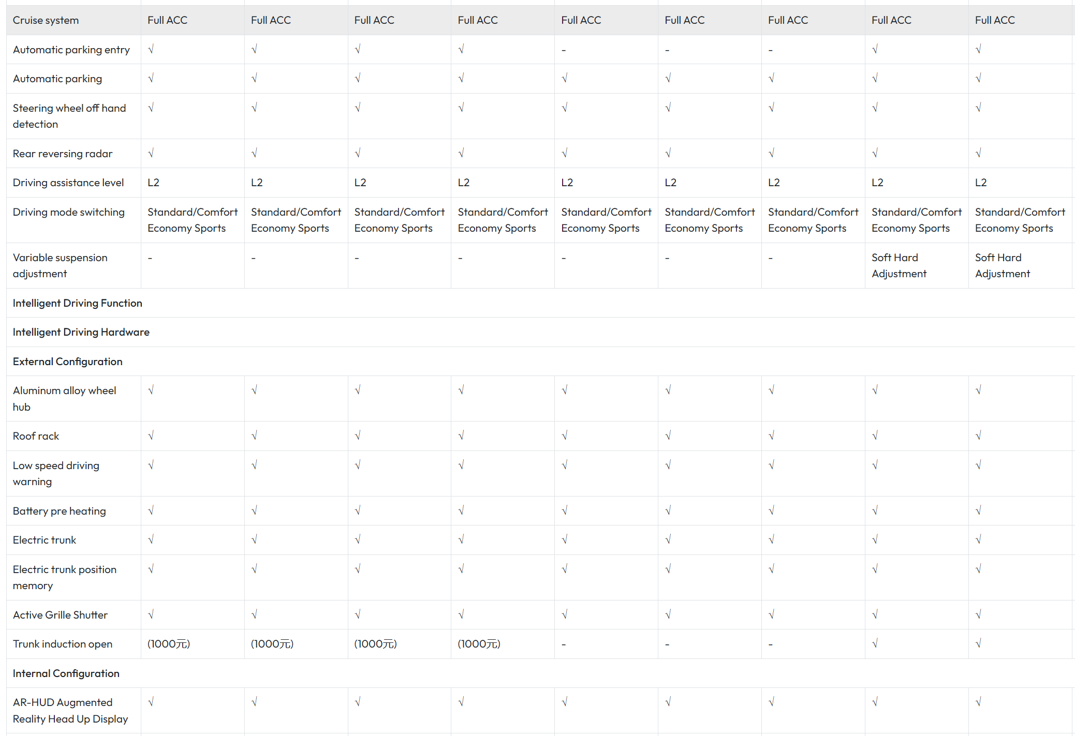Click the Rear reversing radar label
Viewport: 1075px width, 736px height.
tap(63, 154)
